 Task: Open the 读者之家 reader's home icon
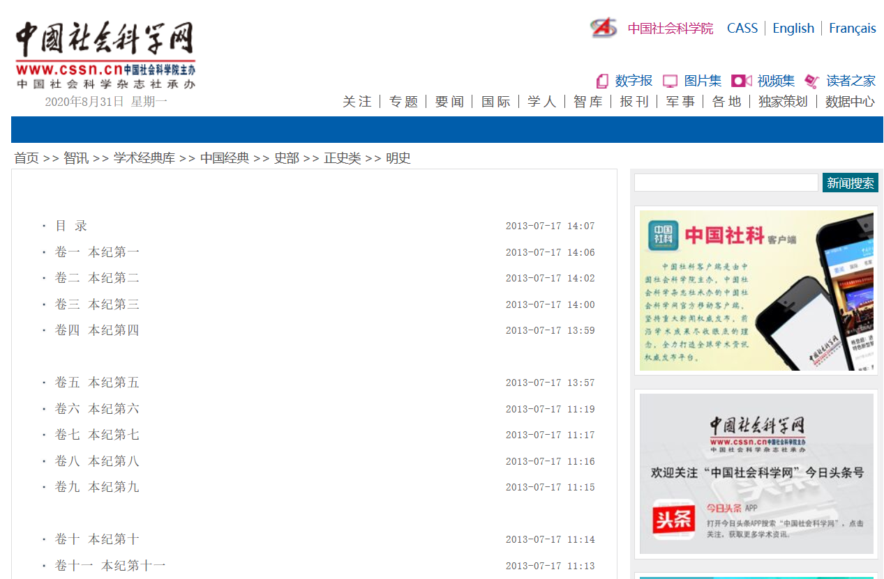[x=811, y=81]
